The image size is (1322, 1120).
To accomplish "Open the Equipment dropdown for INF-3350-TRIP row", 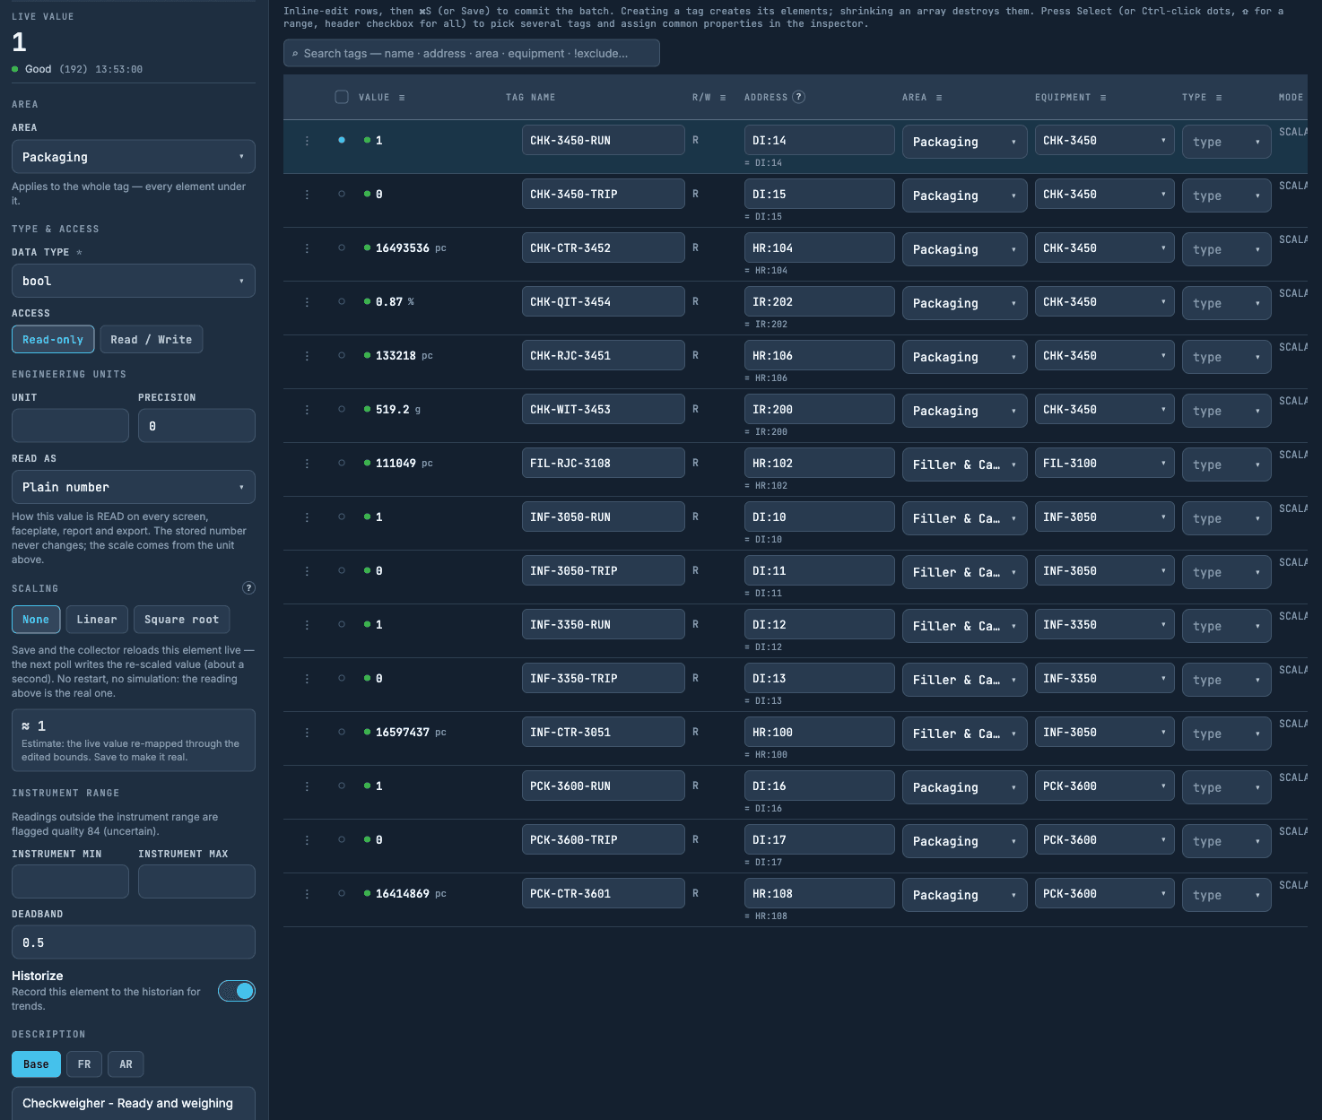I will pos(1105,679).
